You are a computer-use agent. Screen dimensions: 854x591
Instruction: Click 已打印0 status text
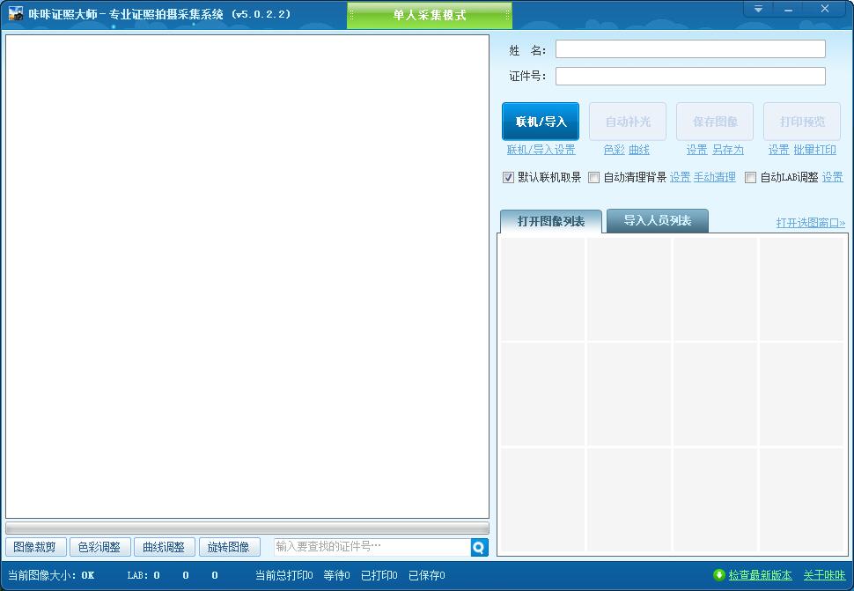(x=379, y=575)
